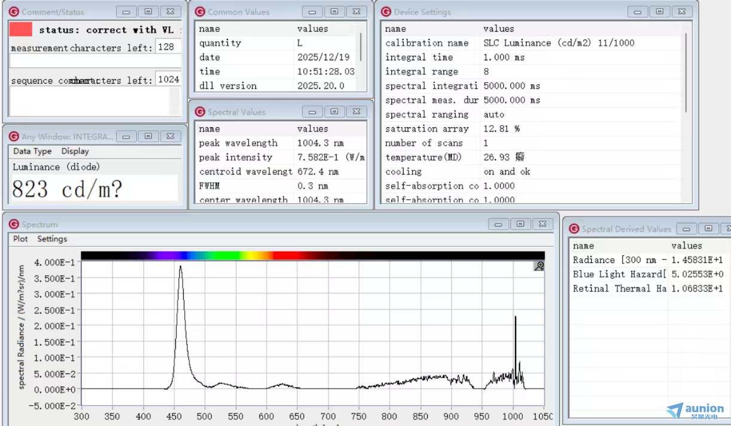Click into the sequence comment text box
This screenshot has width=731, height=426.
pos(90,101)
